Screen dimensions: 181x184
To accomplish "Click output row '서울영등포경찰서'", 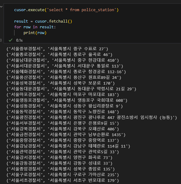I will [67, 100].
